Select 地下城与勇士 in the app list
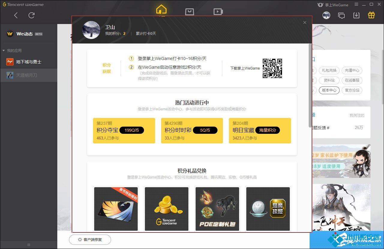 tap(28, 62)
